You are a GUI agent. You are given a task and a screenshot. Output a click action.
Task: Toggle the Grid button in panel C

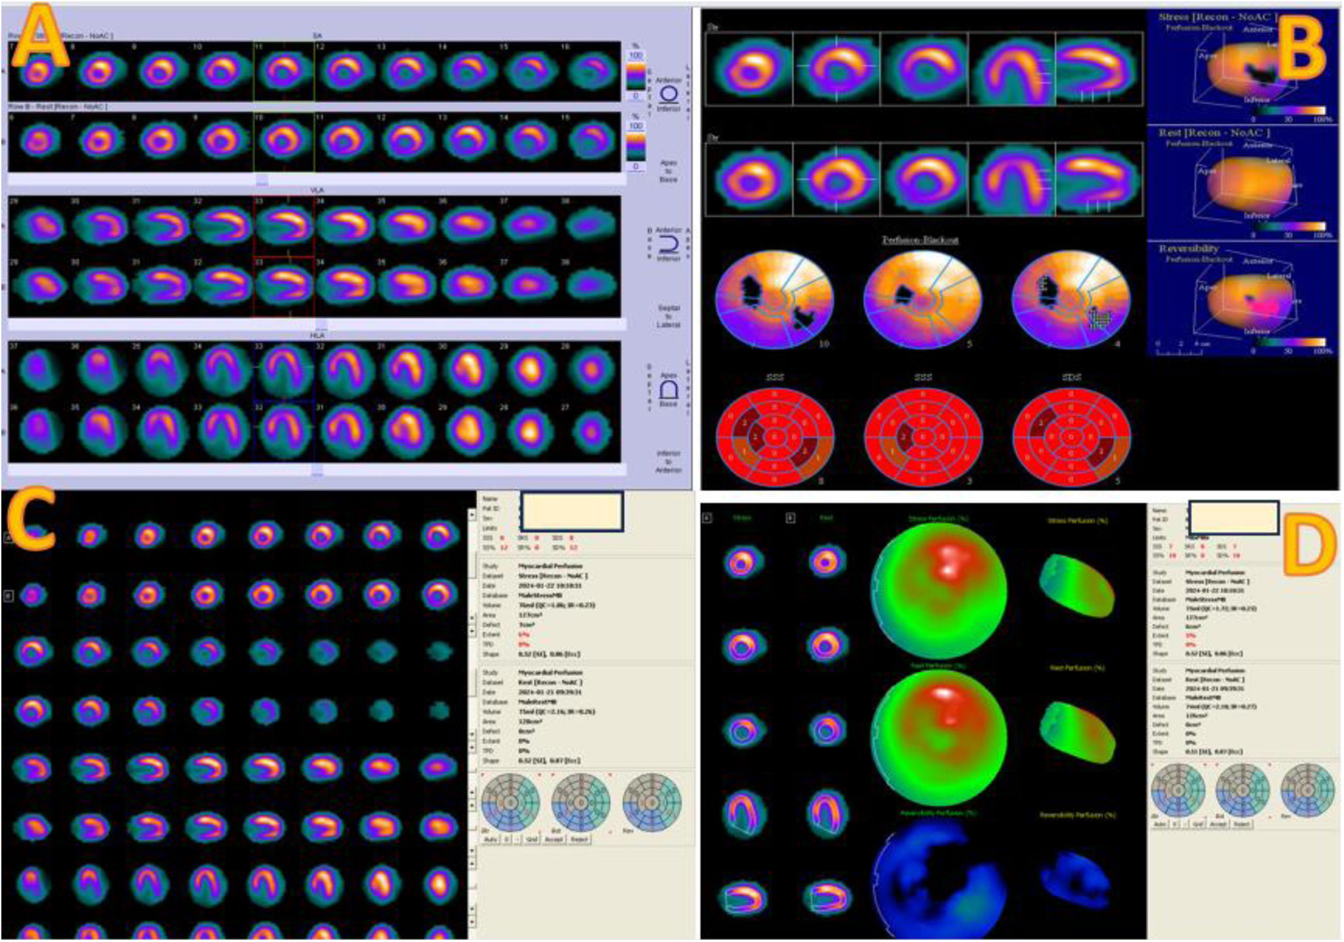pos(532,840)
